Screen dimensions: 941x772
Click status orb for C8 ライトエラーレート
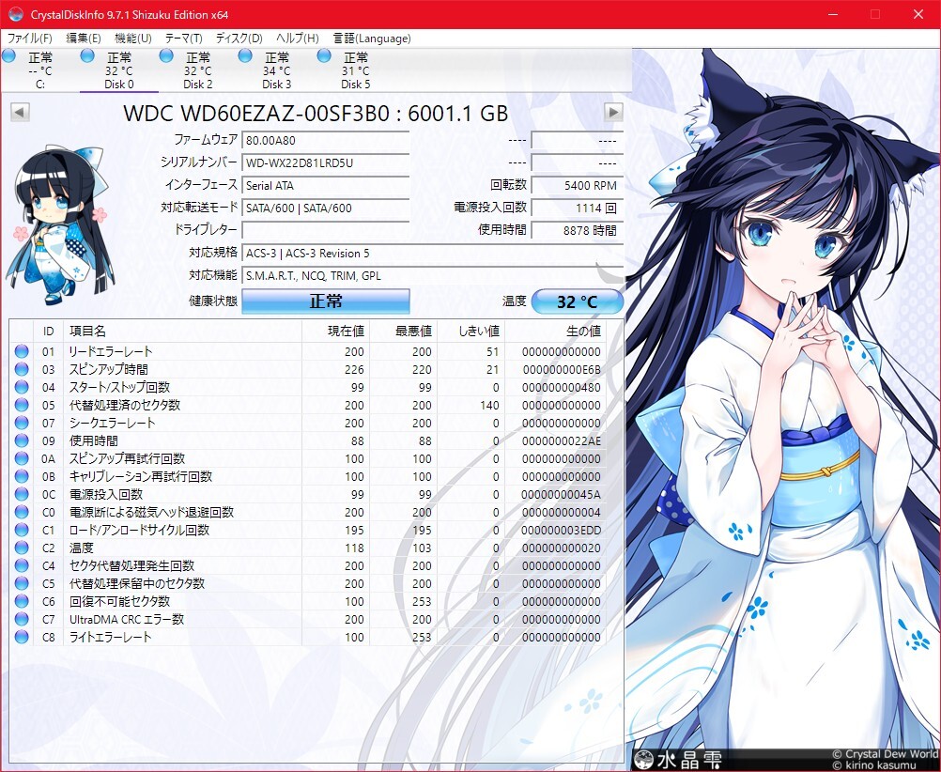coord(22,637)
